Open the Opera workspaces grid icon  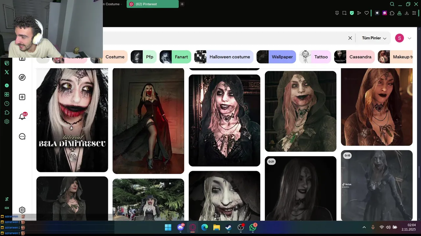(x=7, y=94)
